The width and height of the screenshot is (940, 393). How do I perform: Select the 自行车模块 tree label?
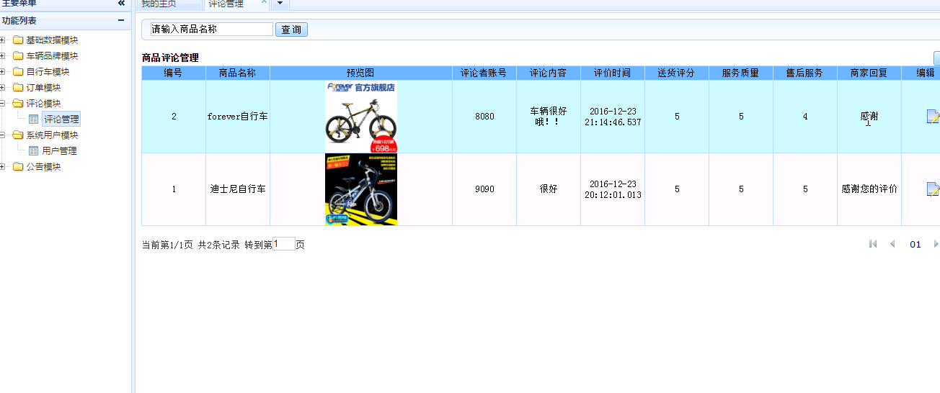[x=48, y=72]
